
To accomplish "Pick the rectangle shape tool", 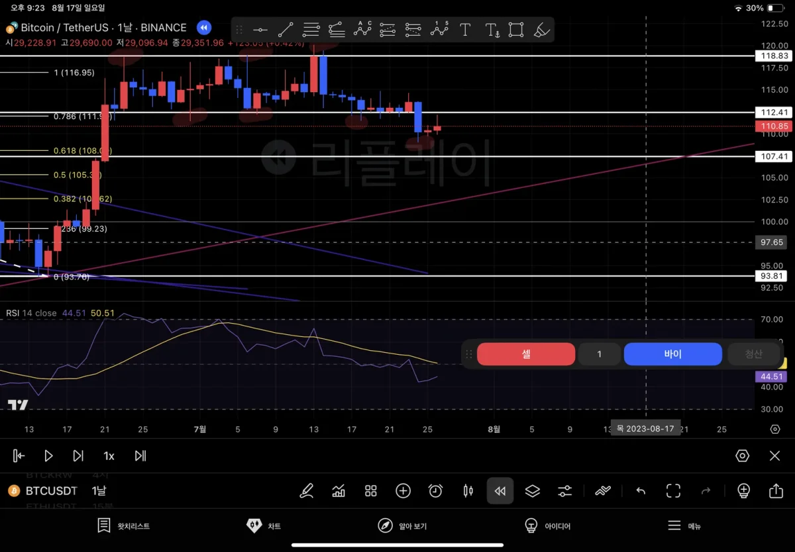I will tap(516, 30).
